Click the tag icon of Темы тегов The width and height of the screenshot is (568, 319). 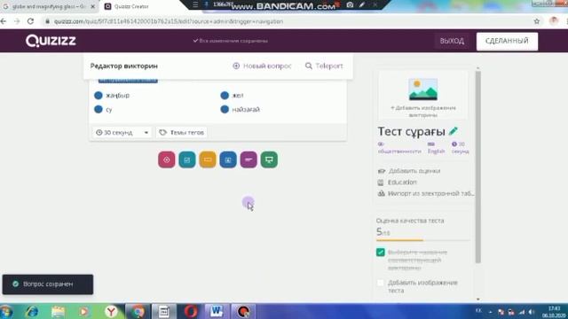[163, 132]
